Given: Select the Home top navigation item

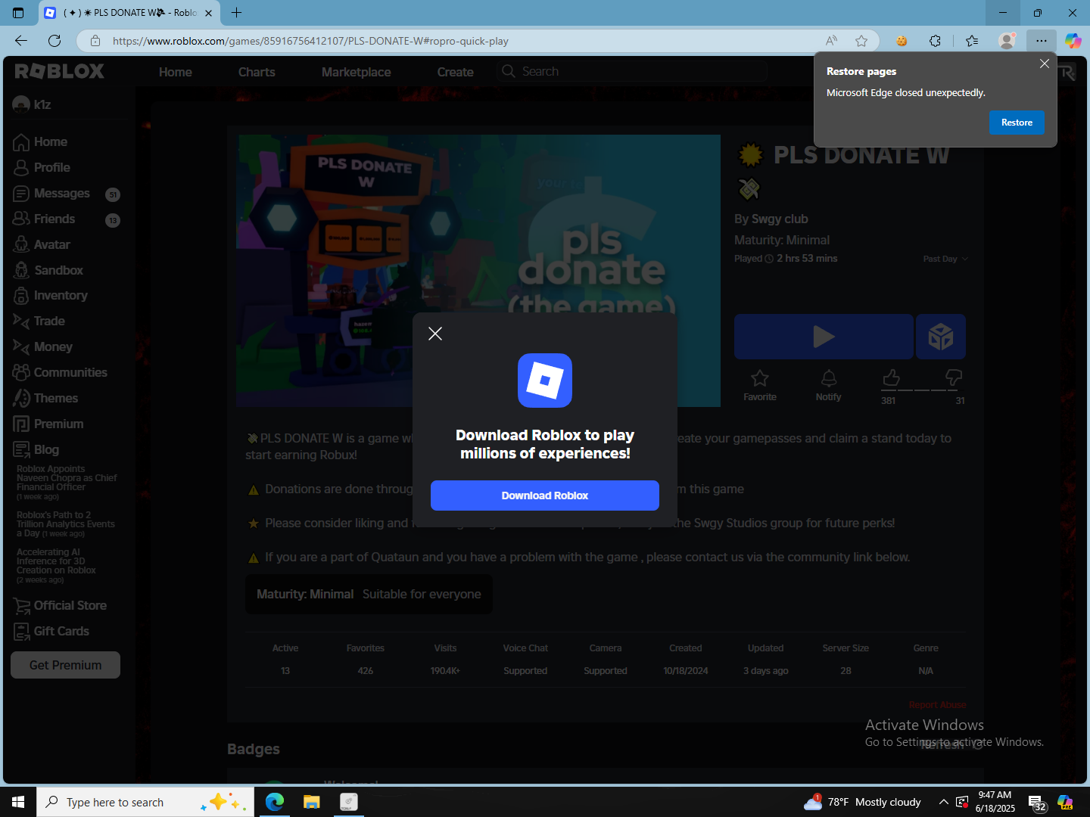Looking at the screenshot, I should click(x=176, y=72).
